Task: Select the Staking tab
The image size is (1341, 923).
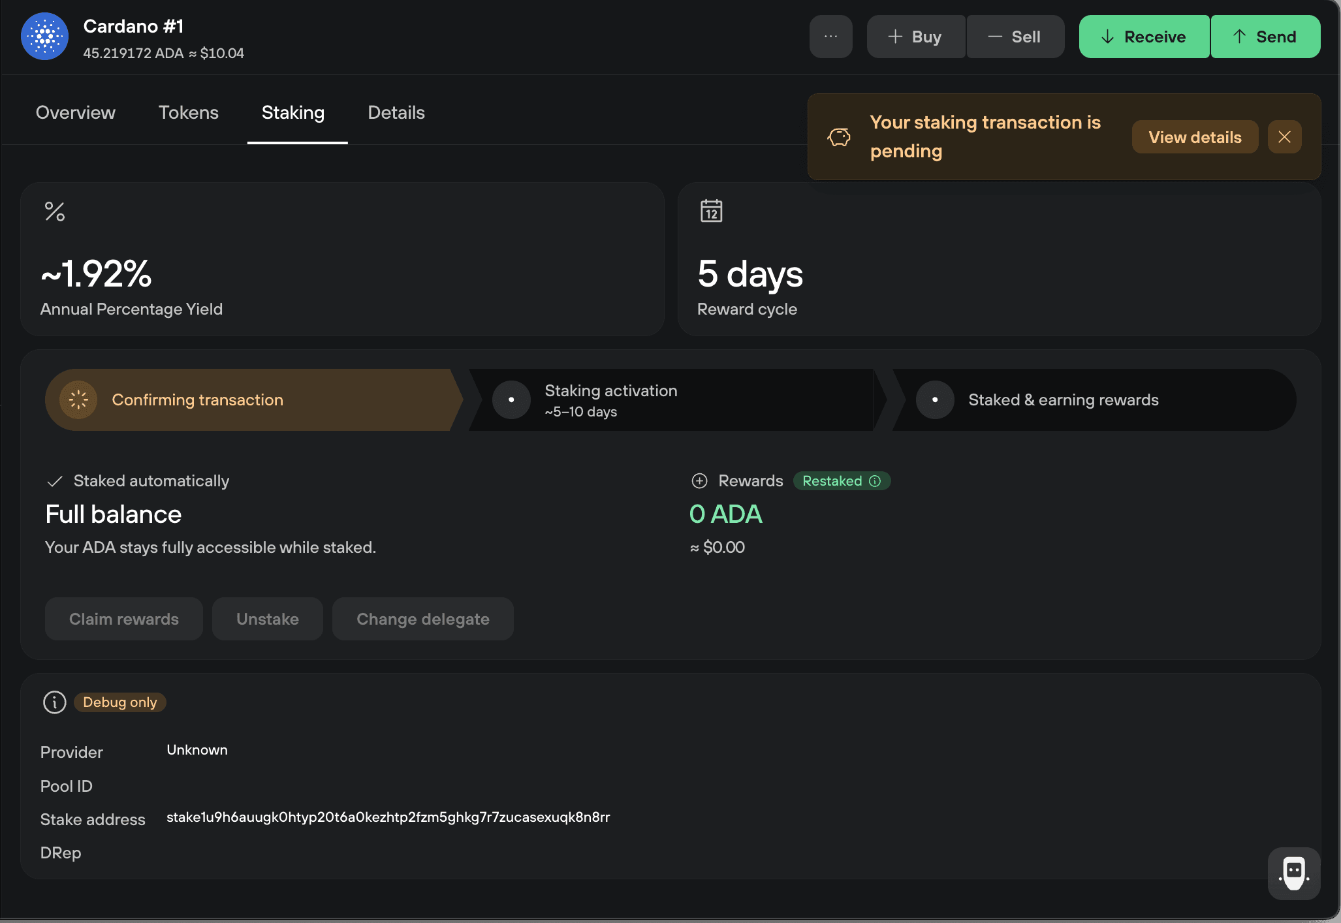Action: click(x=293, y=112)
